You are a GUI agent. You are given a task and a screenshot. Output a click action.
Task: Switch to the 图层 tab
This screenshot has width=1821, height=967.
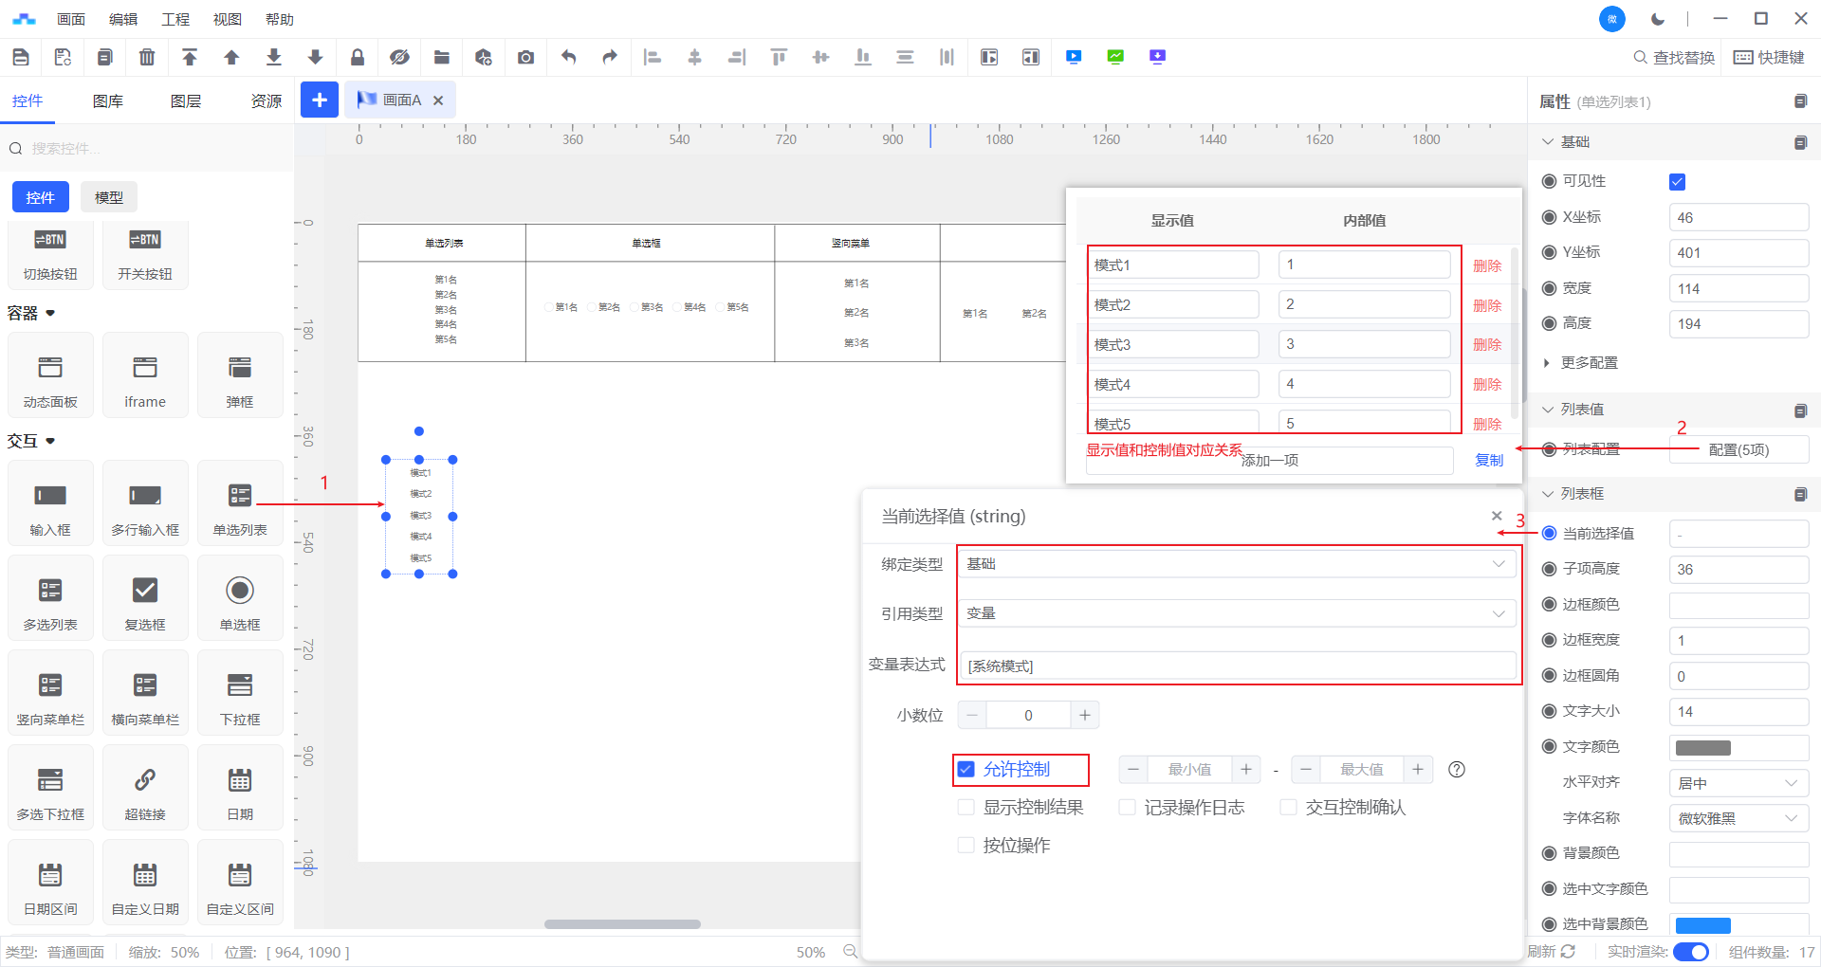[186, 101]
